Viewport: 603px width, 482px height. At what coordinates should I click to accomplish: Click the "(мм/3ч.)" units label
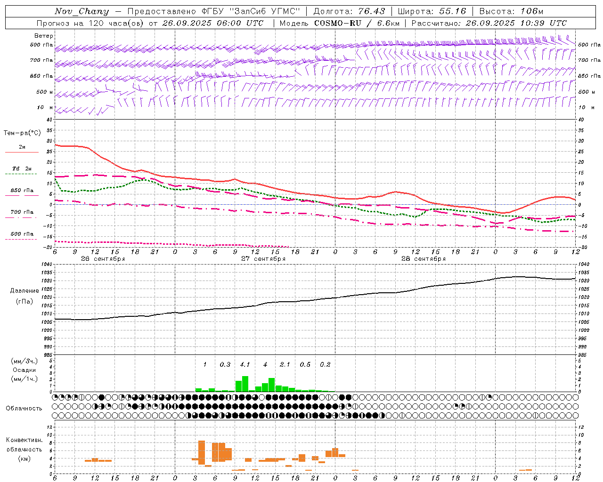pyautogui.click(x=24, y=361)
